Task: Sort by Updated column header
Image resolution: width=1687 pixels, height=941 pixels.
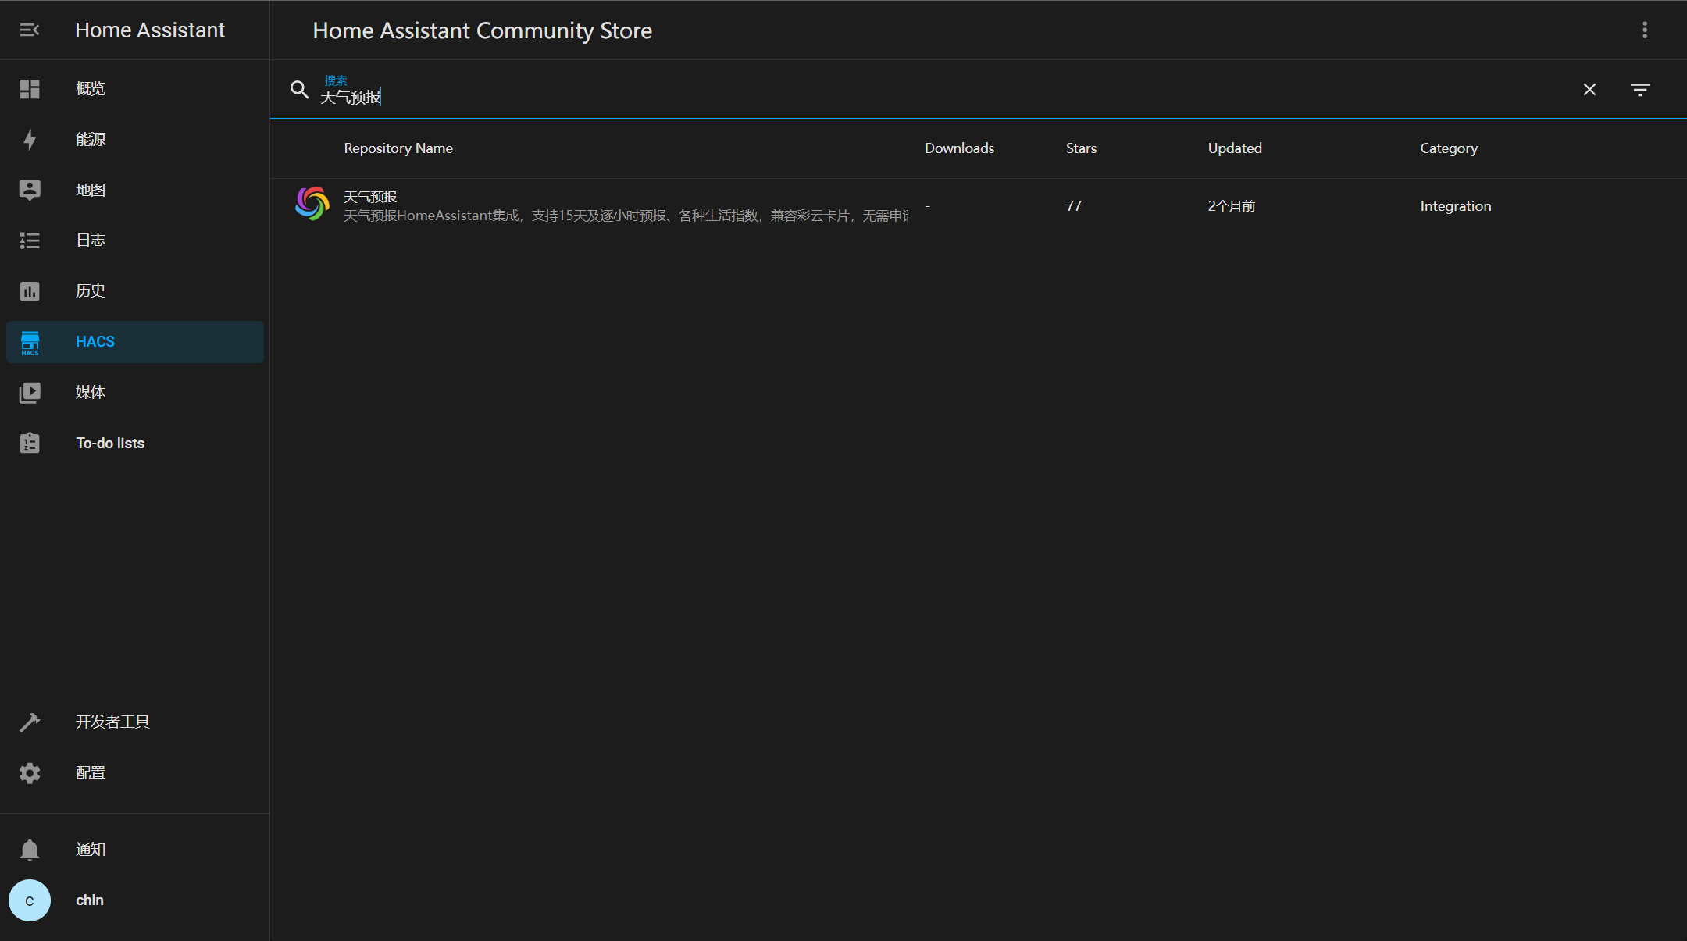Action: click(x=1235, y=148)
